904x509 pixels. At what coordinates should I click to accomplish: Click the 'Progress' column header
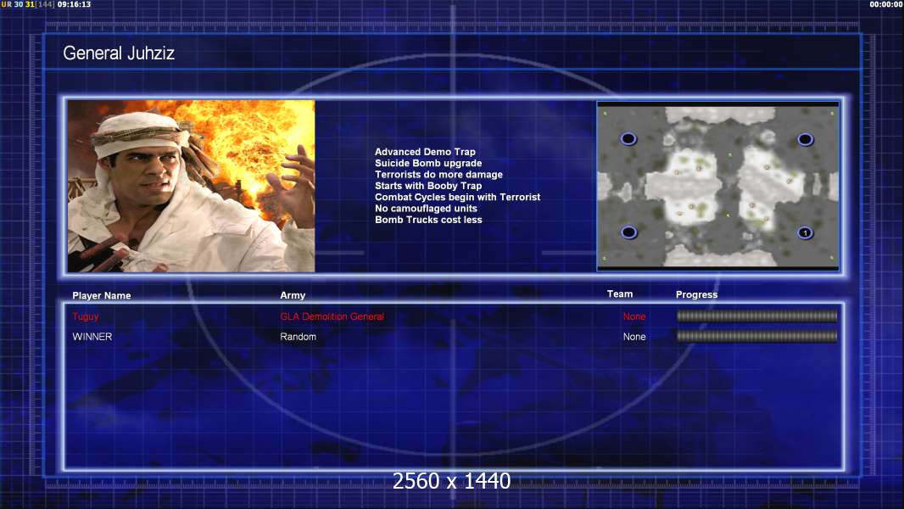tap(696, 294)
